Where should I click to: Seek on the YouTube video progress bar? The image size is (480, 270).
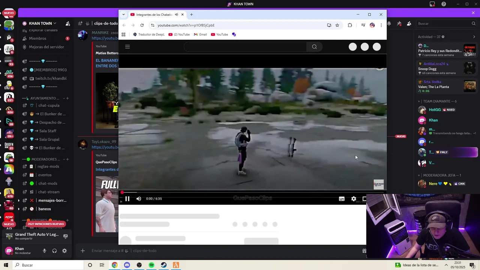pyautogui.click(x=252, y=192)
